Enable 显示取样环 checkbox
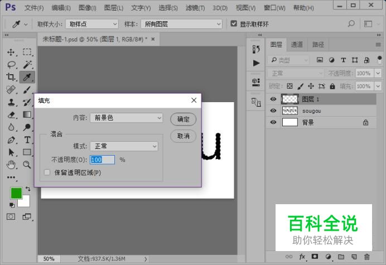 [x=234, y=23]
